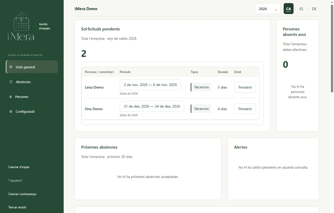Image resolution: width=334 pixels, height=213 pixels.
Task: Click period 21 de des. 2026 — 24 de des. 2026
Action: 152,106
